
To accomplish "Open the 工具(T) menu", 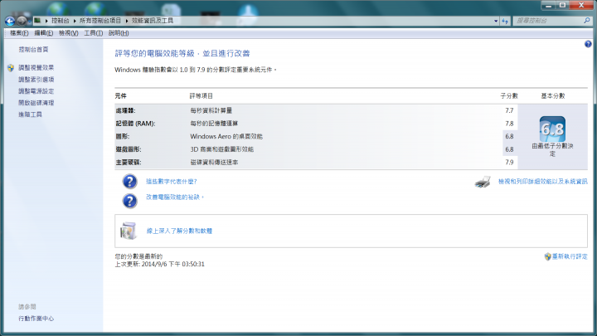I will click(93, 33).
